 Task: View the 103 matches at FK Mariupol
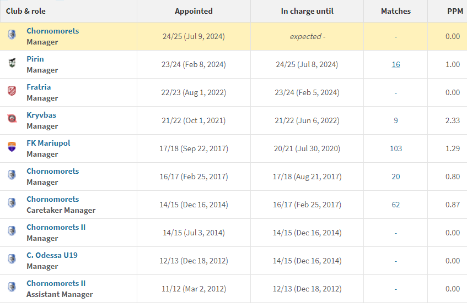396,148
